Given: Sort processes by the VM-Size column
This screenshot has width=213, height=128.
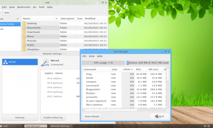Looking at the screenshot, I should (155, 69).
